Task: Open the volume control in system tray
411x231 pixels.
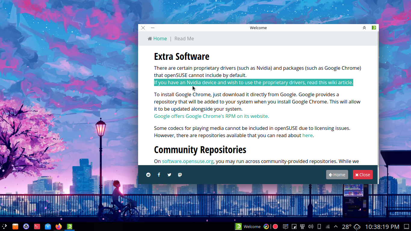Action: 311,226
